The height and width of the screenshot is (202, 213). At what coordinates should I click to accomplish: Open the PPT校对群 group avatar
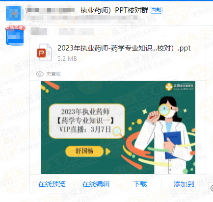13,13
